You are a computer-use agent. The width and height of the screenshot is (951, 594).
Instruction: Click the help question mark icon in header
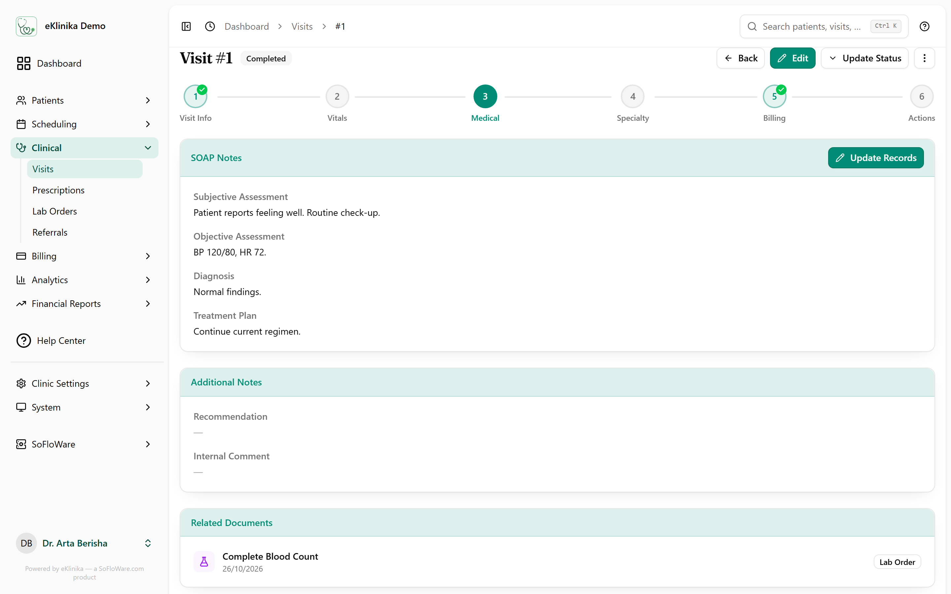(924, 26)
